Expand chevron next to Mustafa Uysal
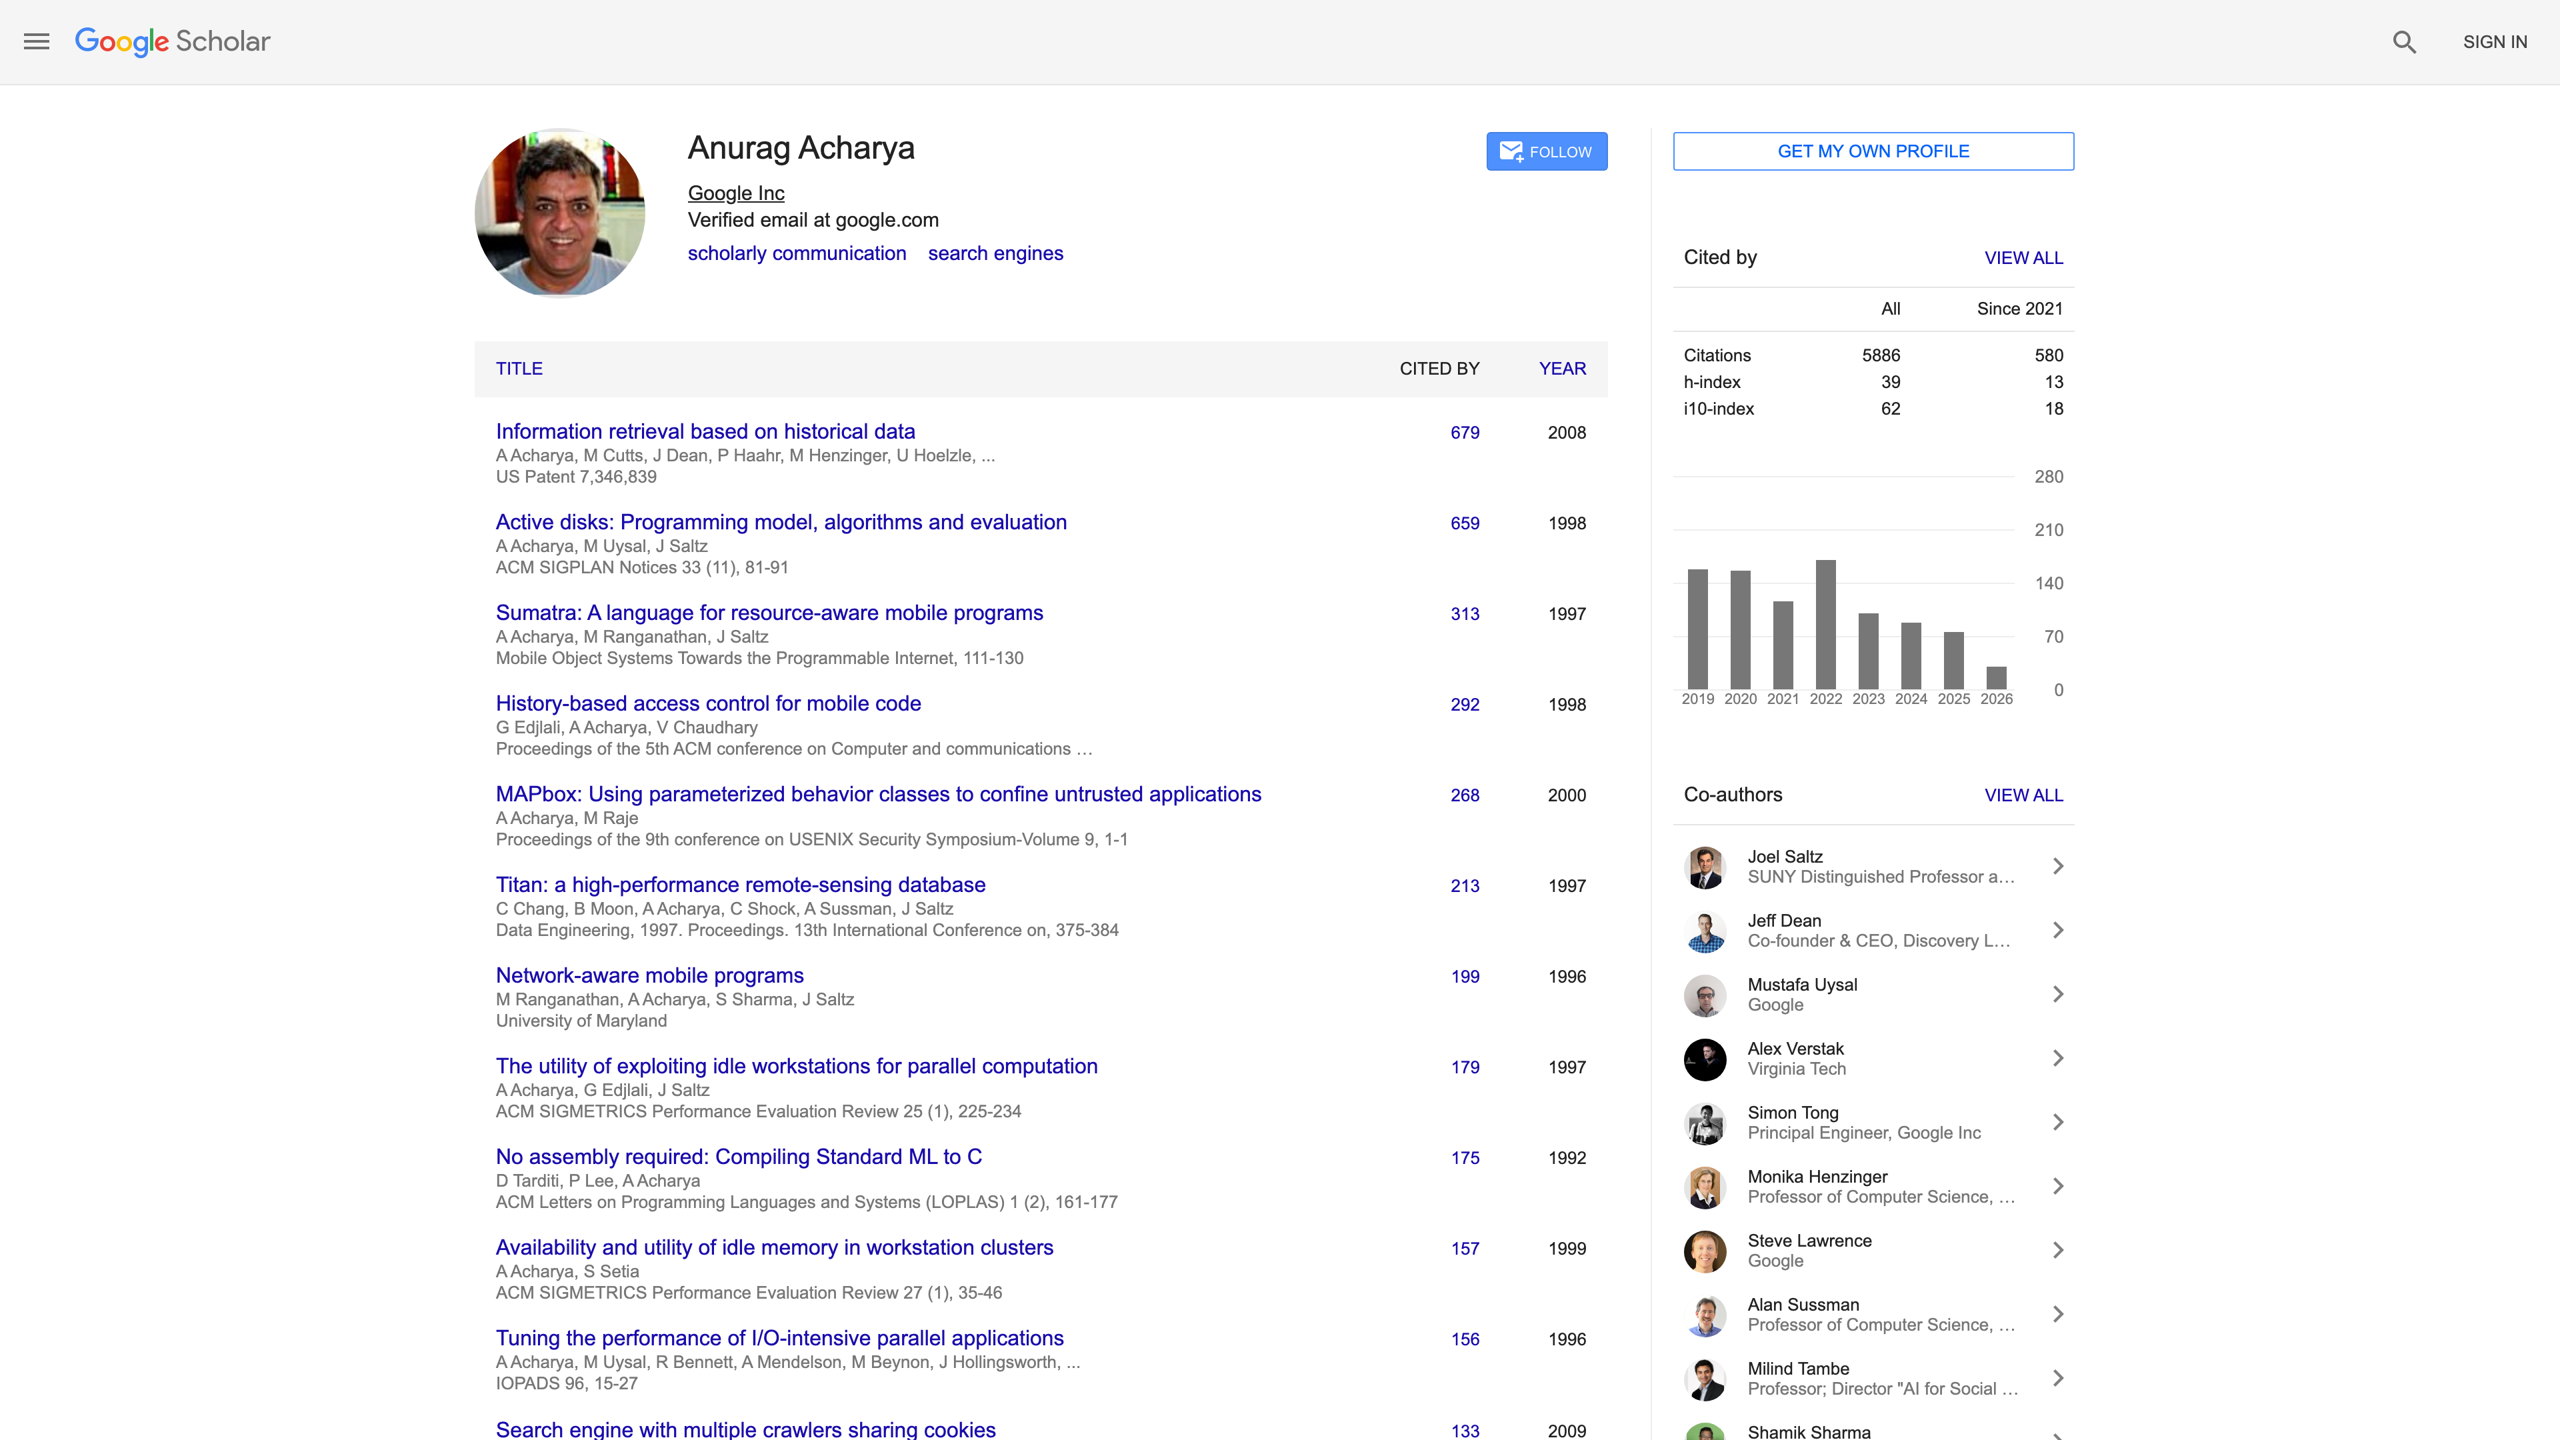 [x=2058, y=995]
